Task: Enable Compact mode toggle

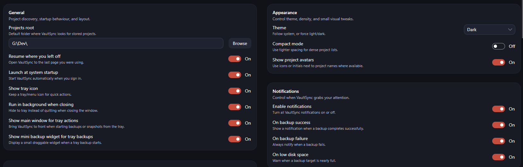Action: 498,46
